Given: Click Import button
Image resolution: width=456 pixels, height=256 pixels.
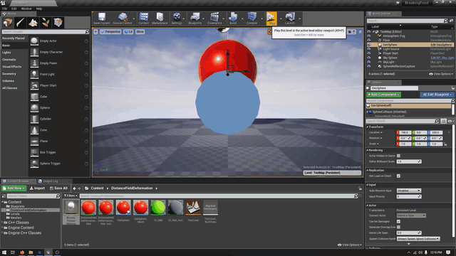Looking at the screenshot, I should 37,188.
